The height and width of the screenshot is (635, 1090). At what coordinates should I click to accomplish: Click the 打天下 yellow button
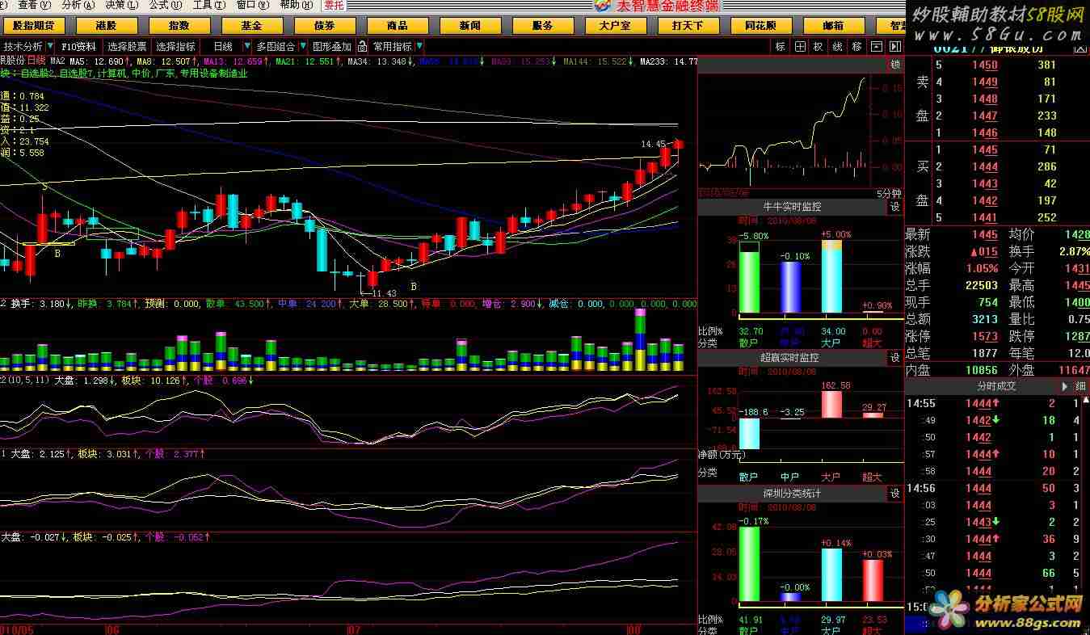coord(688,26)
